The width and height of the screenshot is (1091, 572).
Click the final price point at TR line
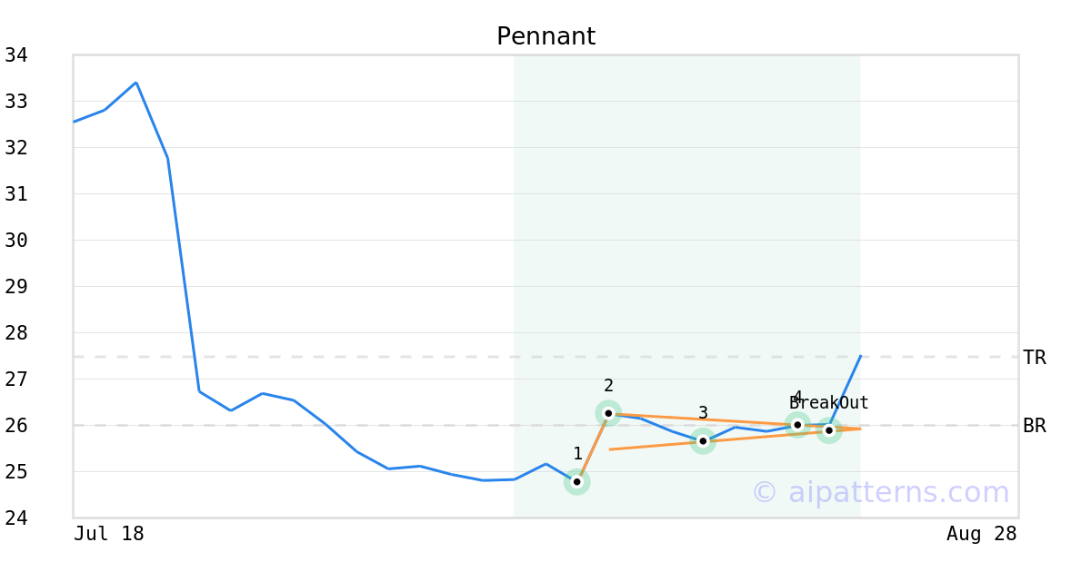coord(860,356)
